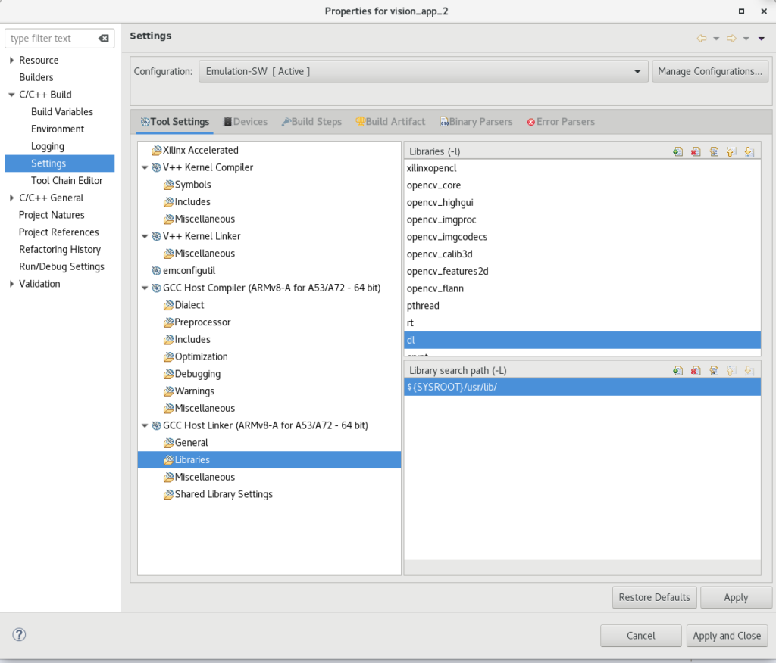Move the selected library up the list
This screenshot has width=776, height=663.
tap(731, 151)
